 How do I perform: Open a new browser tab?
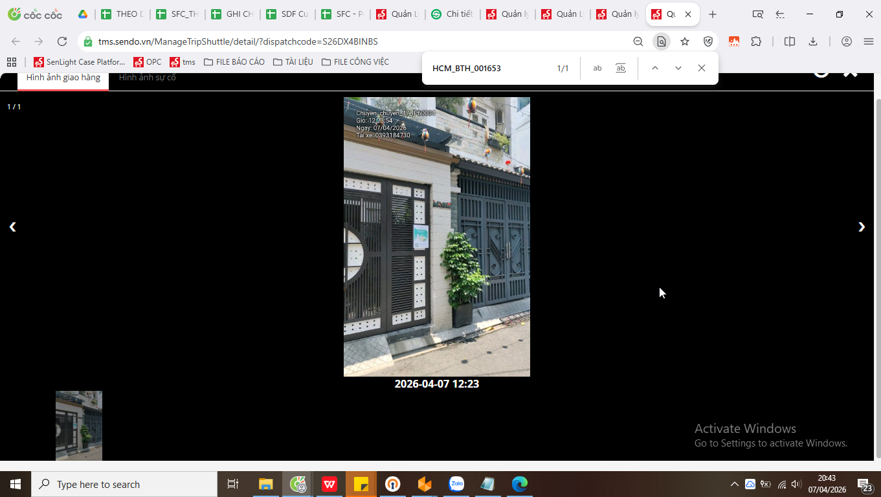(713, 14)
